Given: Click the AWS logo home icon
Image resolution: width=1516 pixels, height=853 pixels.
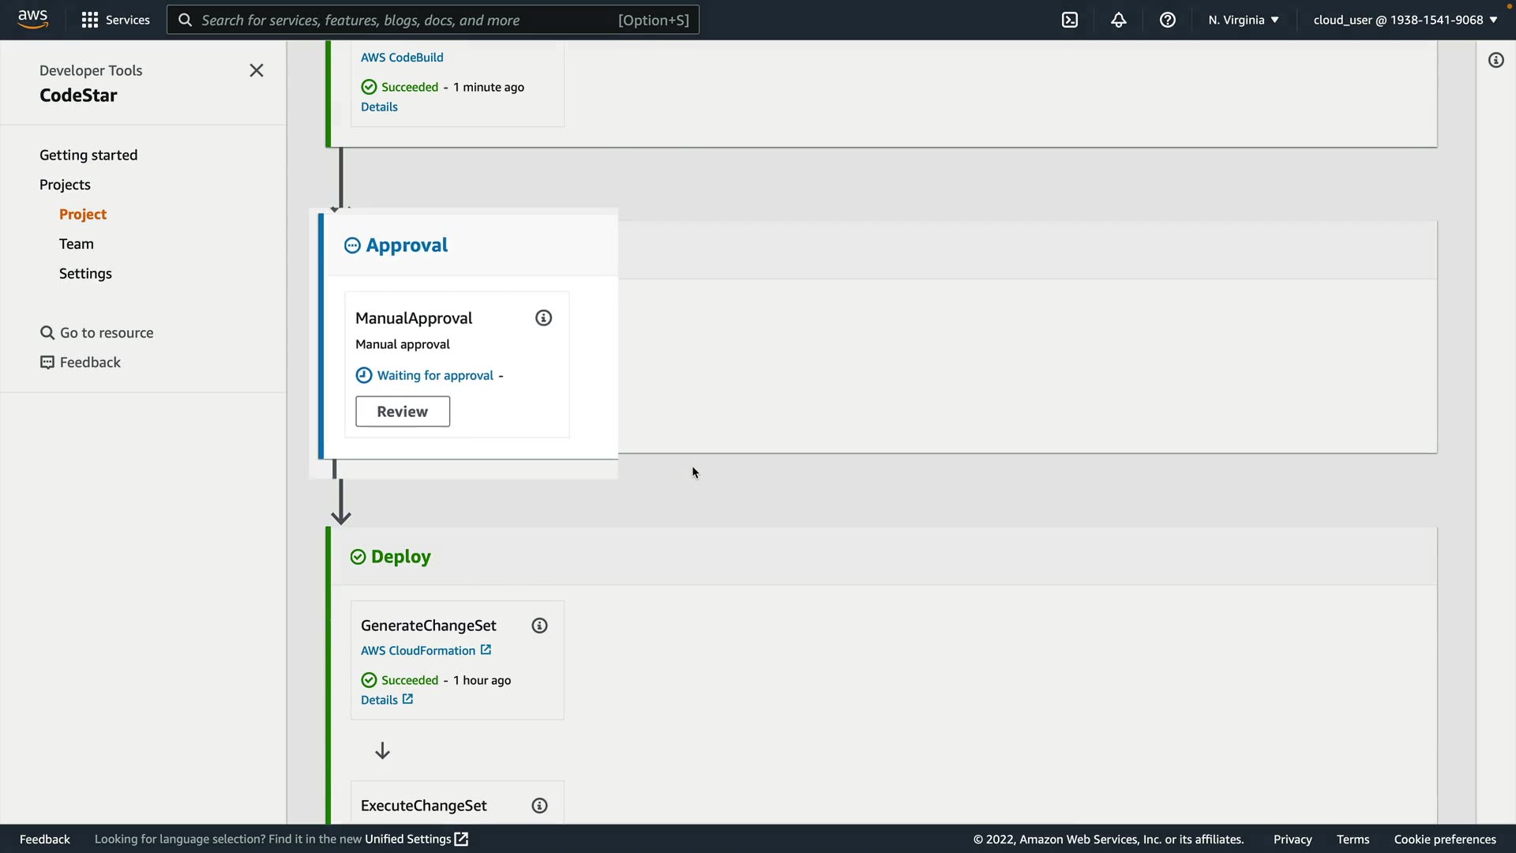Looking at the screenshot, I should [32, 19].
